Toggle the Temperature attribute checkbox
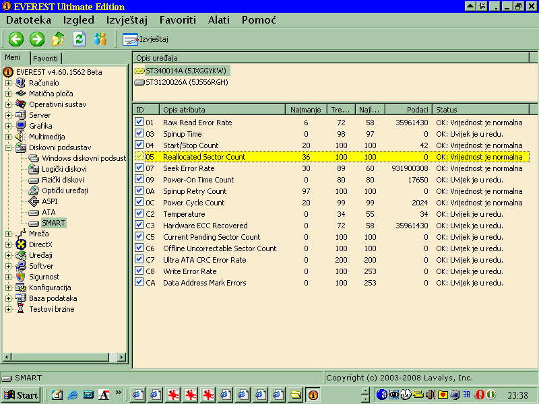539x404 pixels. click(x=139, y=214)
